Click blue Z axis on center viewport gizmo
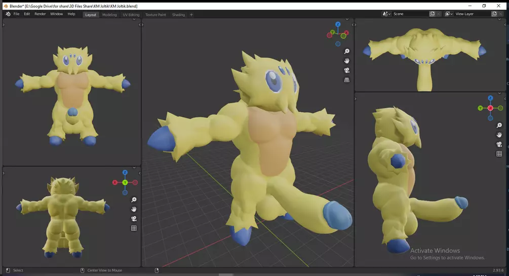 point(338,24)
